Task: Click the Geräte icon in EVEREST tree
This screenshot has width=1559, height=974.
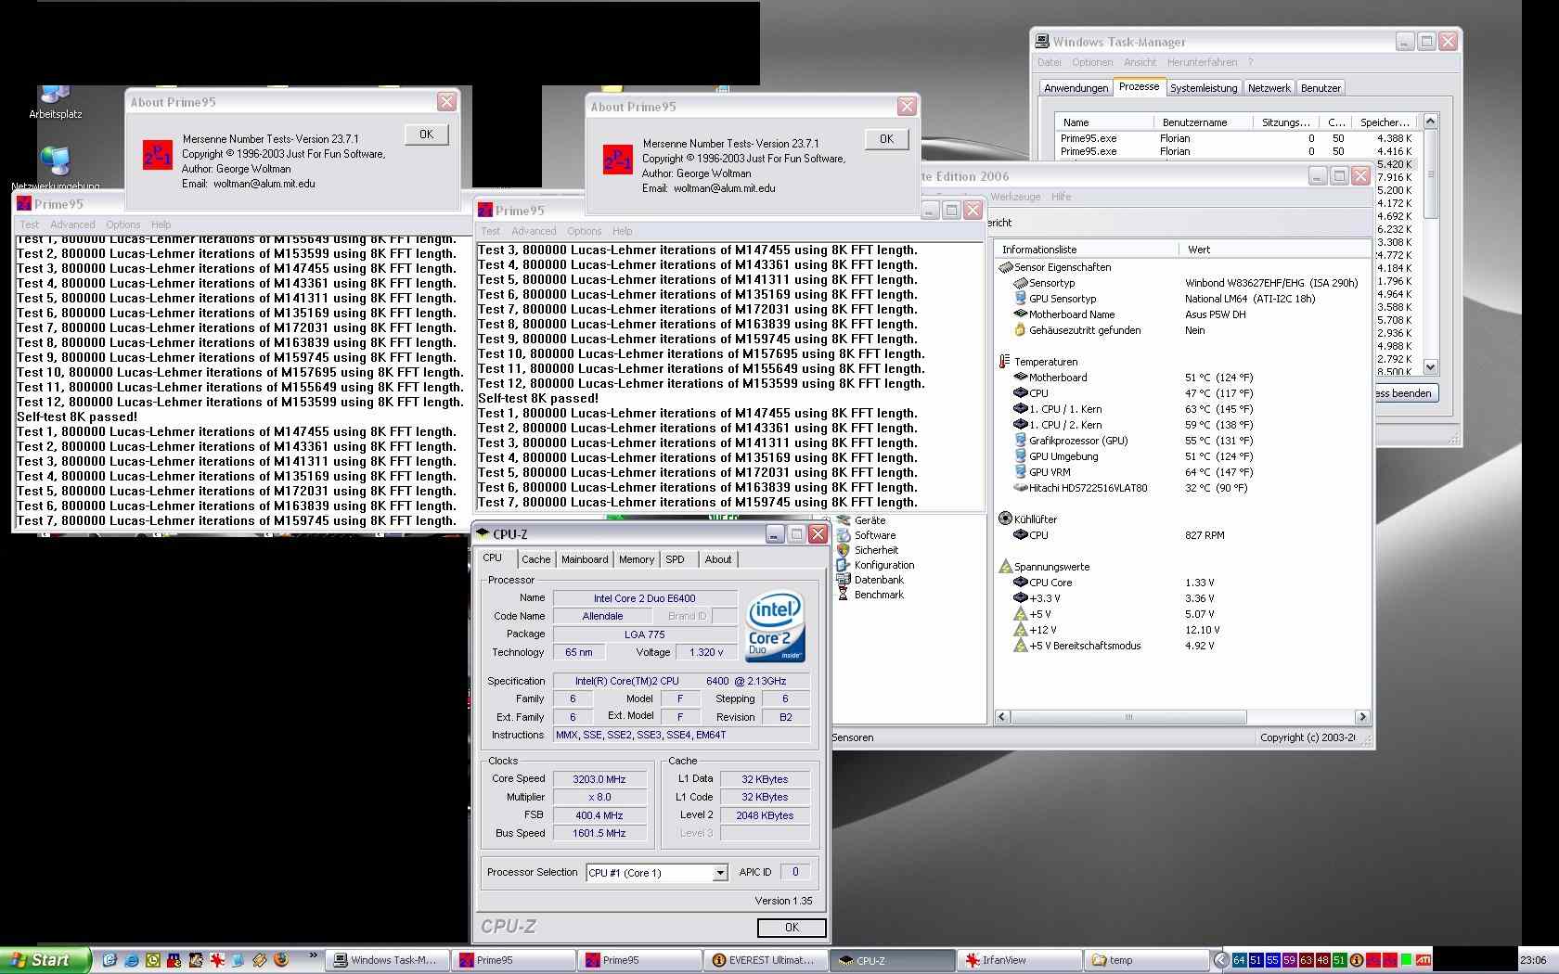Action: pyautogui.click(x=844, y=520)
